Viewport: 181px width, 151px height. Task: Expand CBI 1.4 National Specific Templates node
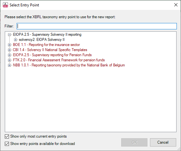point(10,50)
